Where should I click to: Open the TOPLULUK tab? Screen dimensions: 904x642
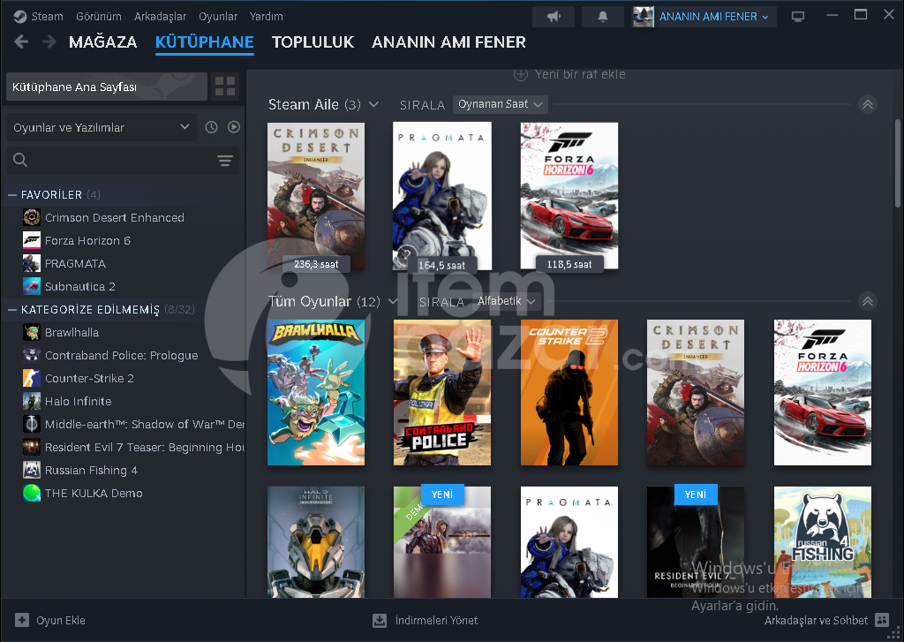[x=313, y=42]
